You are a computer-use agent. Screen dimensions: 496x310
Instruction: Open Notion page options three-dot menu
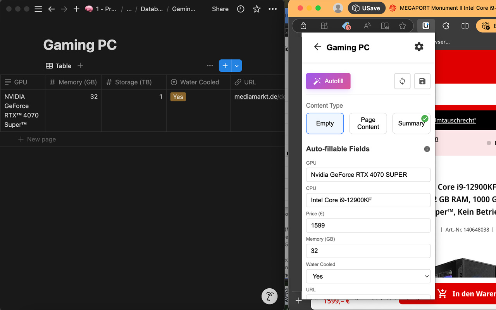[273, 9]
